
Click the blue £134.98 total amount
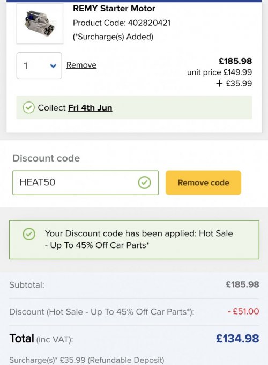[237, 339]
